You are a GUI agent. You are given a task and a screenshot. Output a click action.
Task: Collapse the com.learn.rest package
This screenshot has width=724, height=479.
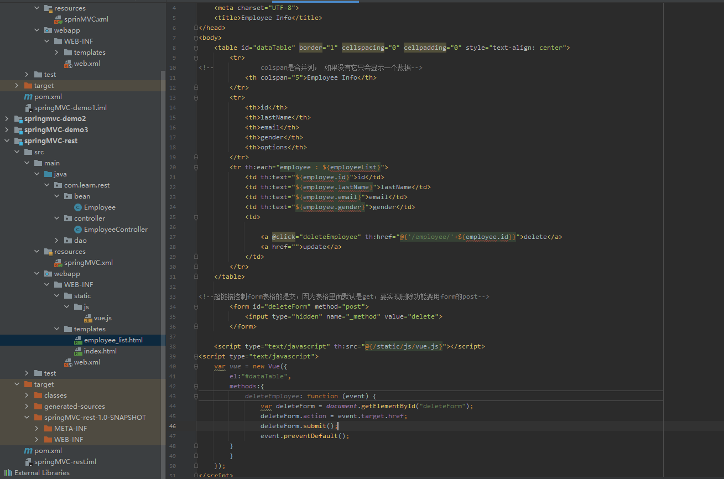46,185
